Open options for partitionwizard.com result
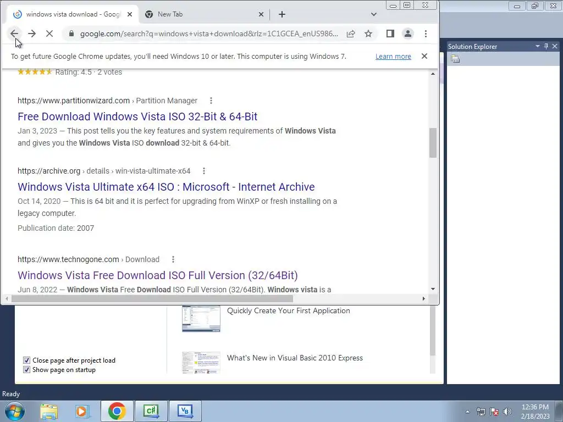 pos(211,101)
